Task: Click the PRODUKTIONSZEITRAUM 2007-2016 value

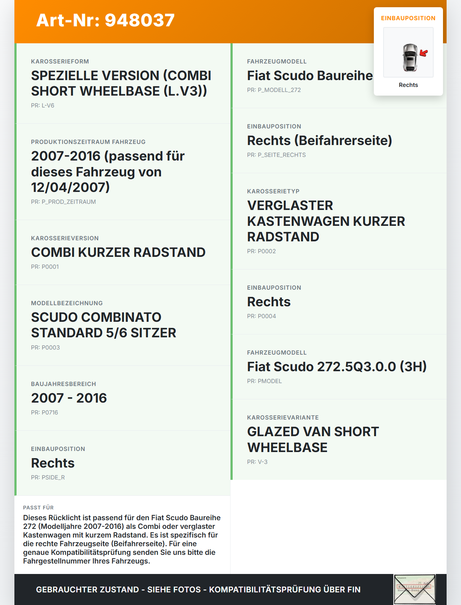Action: 108,172
